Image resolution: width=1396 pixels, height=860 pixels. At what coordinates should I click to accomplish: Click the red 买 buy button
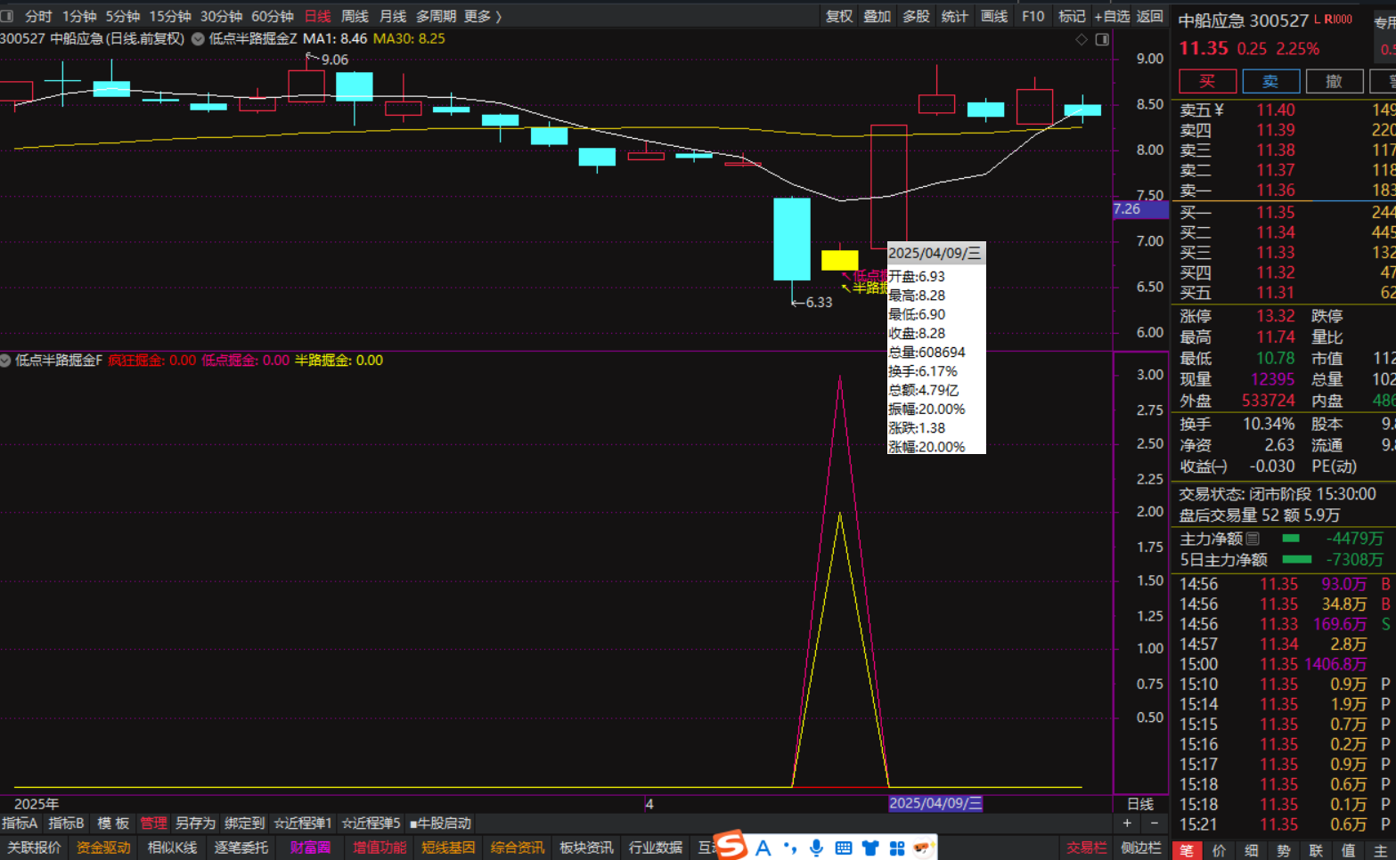(1207, 81)
